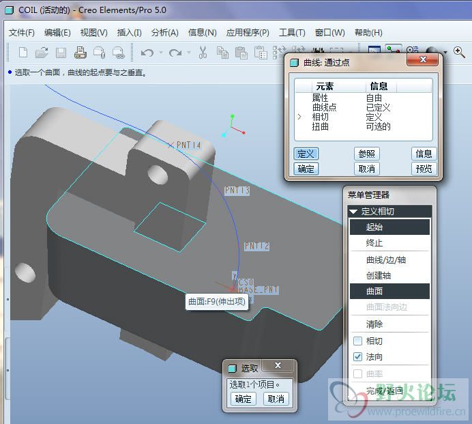The width and height of the screenshot is (472, 424).
Task: Enable the 相切 checkbox
Action: tap(357, 341)
